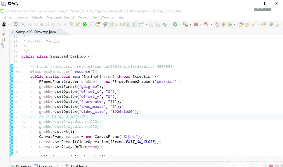Click the Terminate debug toolbar icon
283x167 pixels.
[x=41, y=24]
